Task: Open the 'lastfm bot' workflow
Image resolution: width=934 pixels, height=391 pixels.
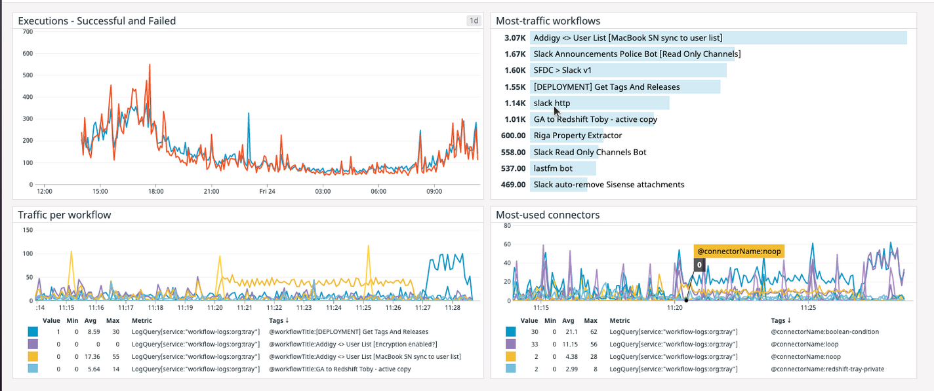Action: pos(553,168)
